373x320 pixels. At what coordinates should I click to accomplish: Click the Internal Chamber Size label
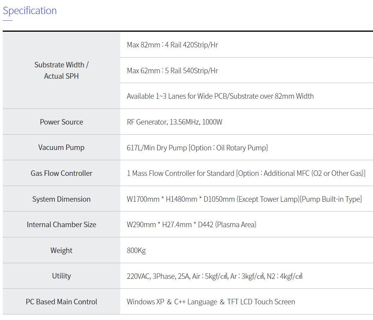tap(62, 224)
